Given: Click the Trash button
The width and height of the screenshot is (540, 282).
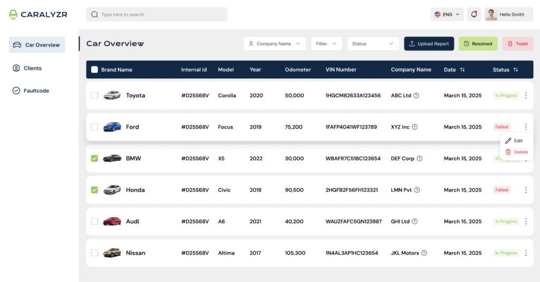Looking at the screenshot, I should tap(518, 44).
